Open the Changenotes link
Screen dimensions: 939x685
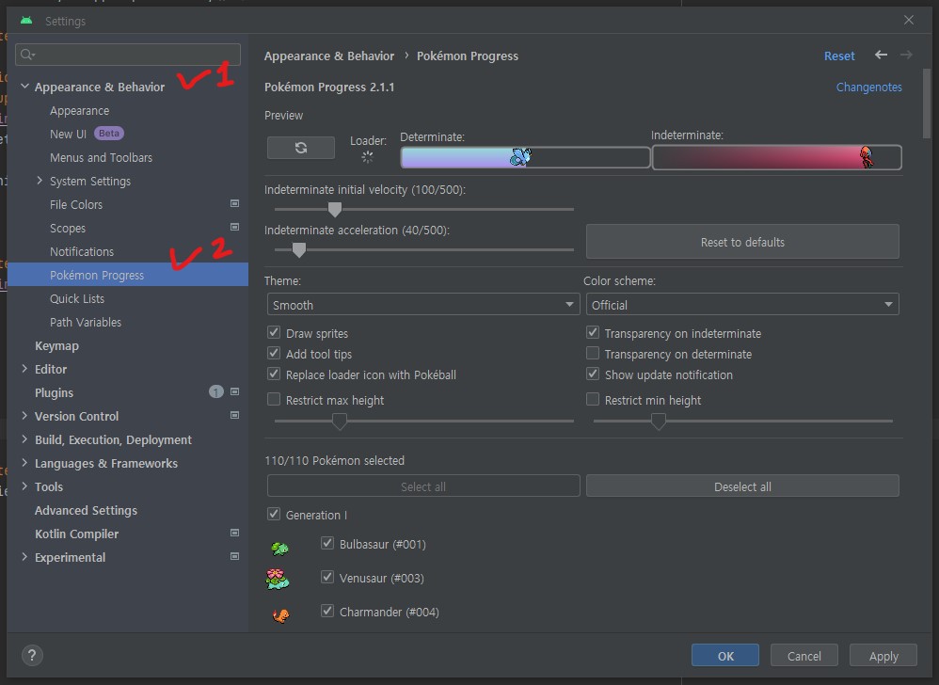pos(869,87)
